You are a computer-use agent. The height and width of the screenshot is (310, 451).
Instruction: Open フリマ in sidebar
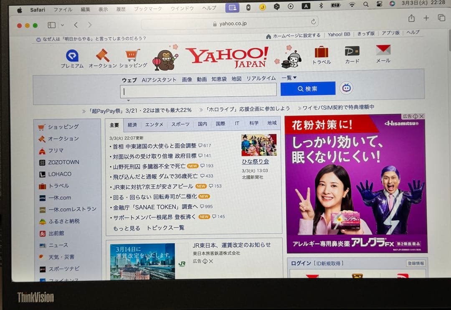tap(56, 150)
